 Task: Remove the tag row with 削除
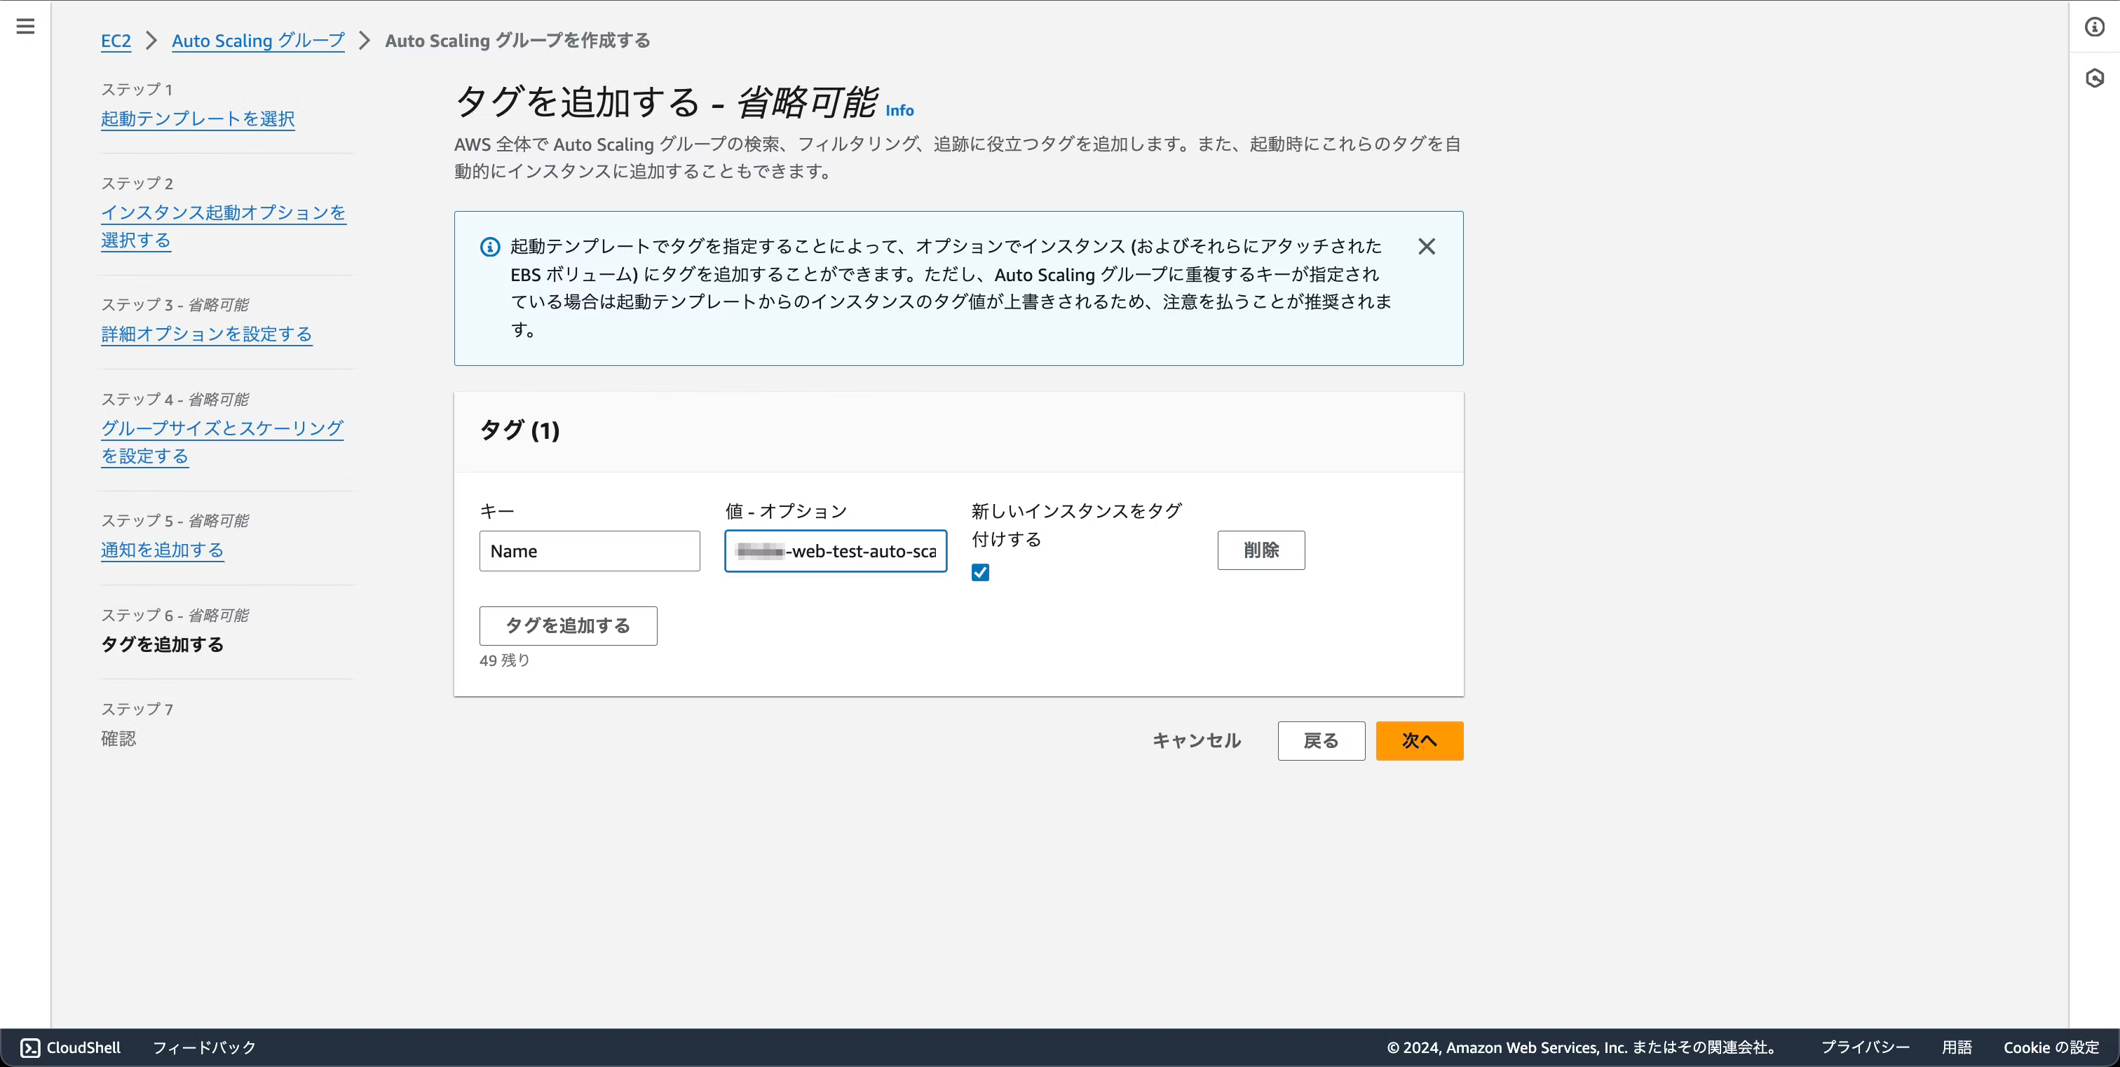[1261, 550]
